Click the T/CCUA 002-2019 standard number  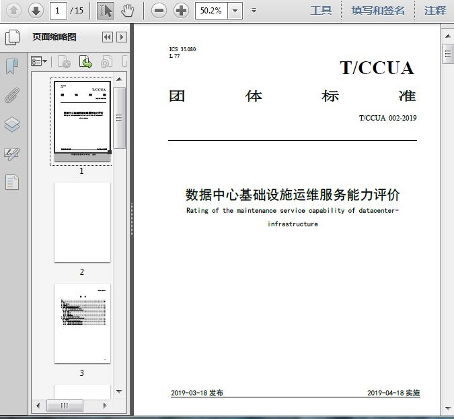tap(387, 118)
